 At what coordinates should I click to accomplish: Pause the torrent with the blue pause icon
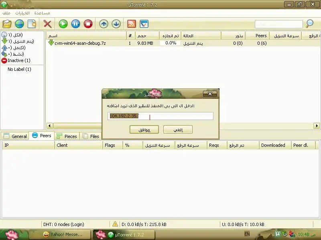(75, 24)
